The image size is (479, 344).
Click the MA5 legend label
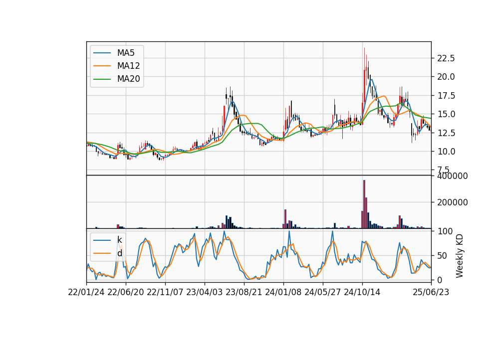[x=126, y=53]
